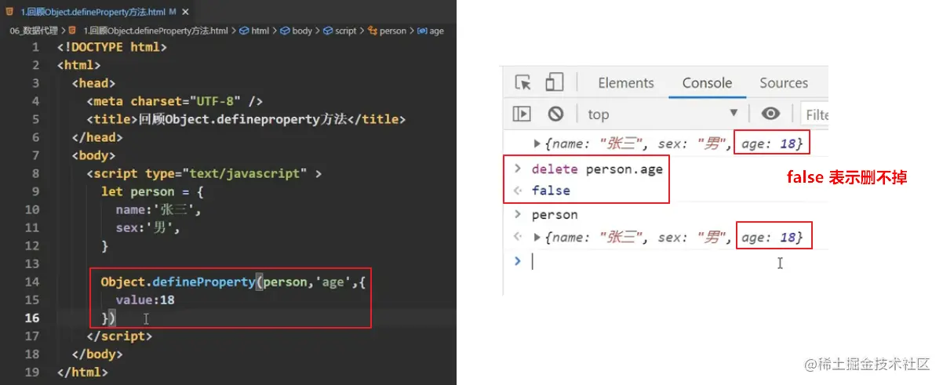
Task: Toggle the device toolbar icon in DevTools
Action: [555, 82]
